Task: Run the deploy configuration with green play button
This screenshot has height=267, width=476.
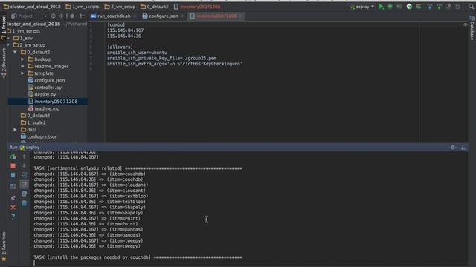Action: point(382,7)
